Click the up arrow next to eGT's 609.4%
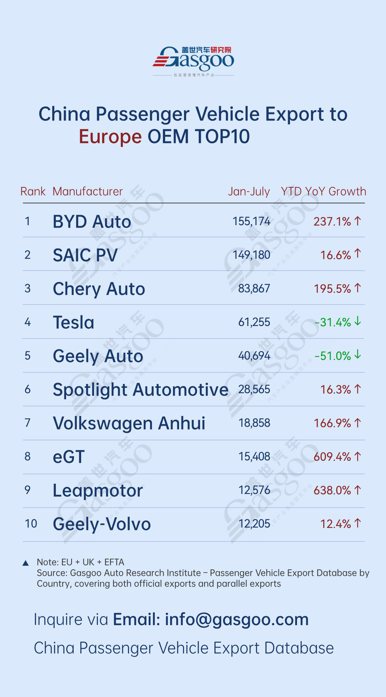386x697 pixels. tap(358, 456)
